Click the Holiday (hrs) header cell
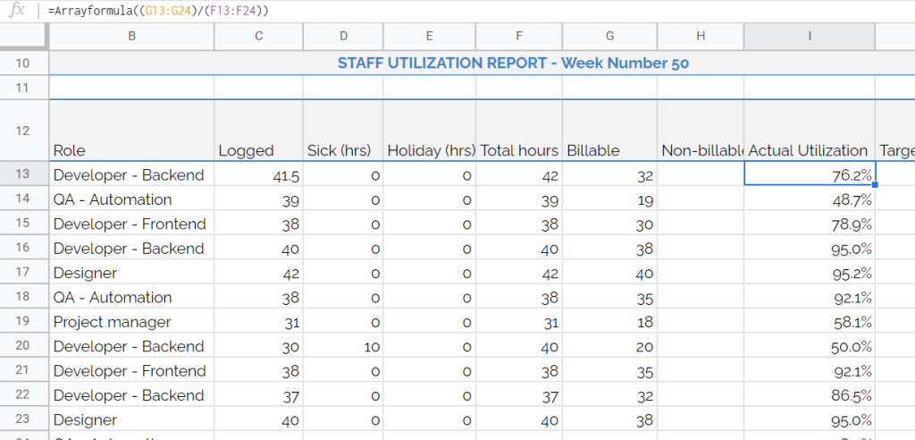The width and height of the screenshot is (915, 440). tap(430, 131)
